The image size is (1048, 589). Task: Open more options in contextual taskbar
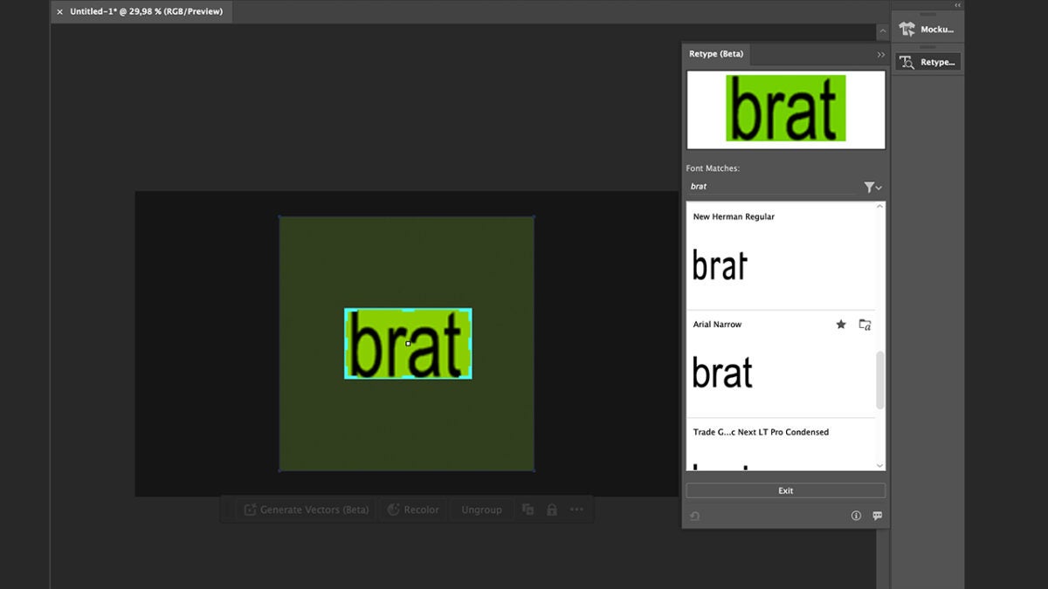click(576, 510)
